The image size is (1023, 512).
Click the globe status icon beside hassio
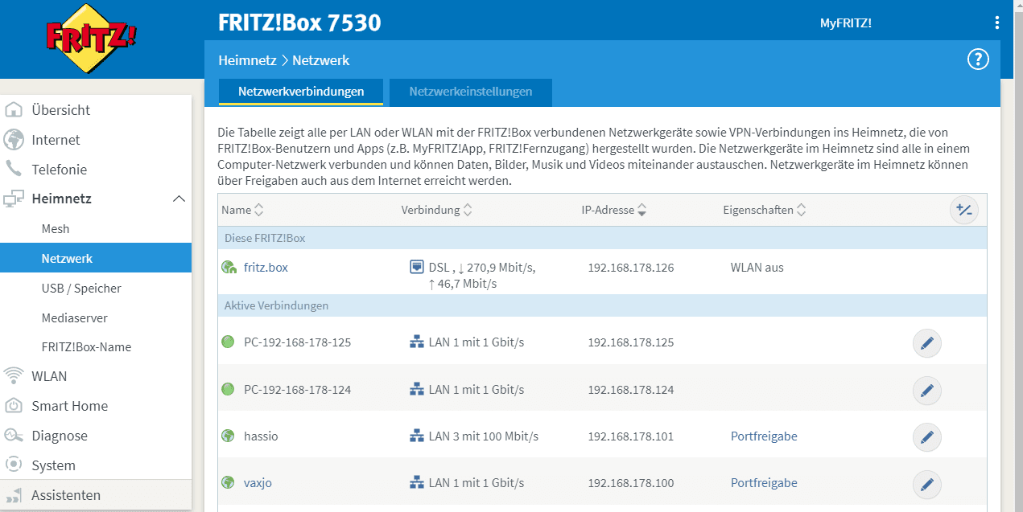[x=228, y=436]
